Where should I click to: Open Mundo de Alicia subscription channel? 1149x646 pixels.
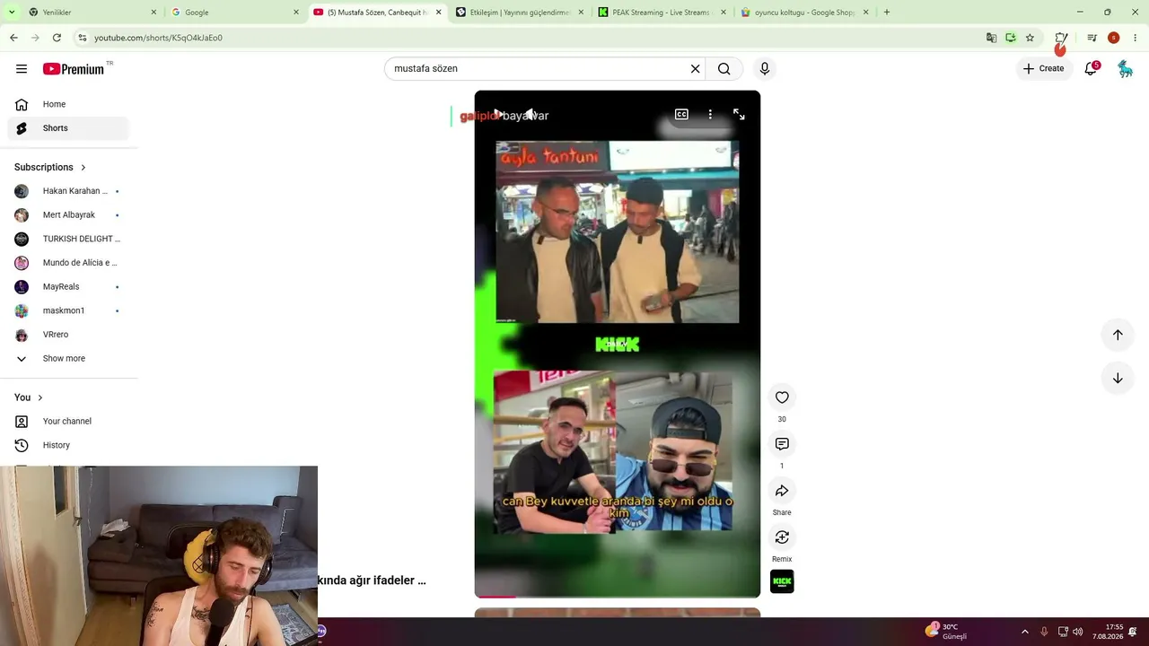[68, 263]
